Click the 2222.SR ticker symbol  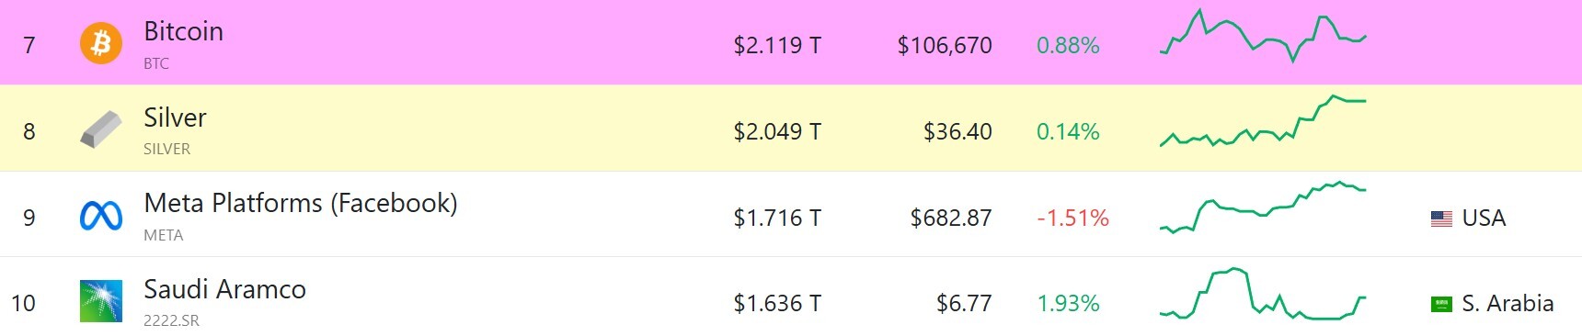tap(171, 320)
